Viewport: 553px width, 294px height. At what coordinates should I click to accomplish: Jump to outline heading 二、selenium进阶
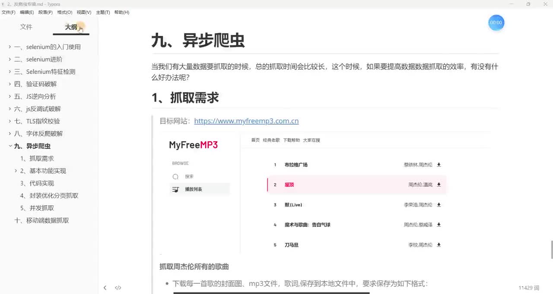tap(38, 59)
